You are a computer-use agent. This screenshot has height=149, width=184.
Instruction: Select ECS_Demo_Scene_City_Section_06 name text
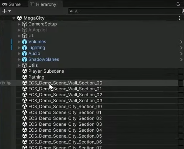click(65, 142)
